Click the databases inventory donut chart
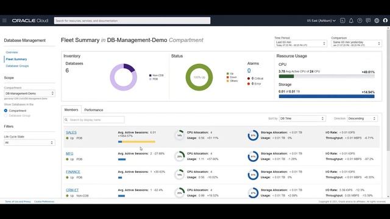The image size is (390, 219). [x=123, y=77]
